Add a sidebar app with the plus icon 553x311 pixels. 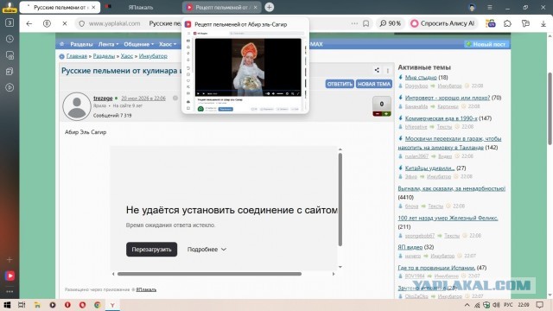click(10, 259)
